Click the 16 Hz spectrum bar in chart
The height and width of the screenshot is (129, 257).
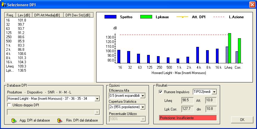tap(119, 56)
